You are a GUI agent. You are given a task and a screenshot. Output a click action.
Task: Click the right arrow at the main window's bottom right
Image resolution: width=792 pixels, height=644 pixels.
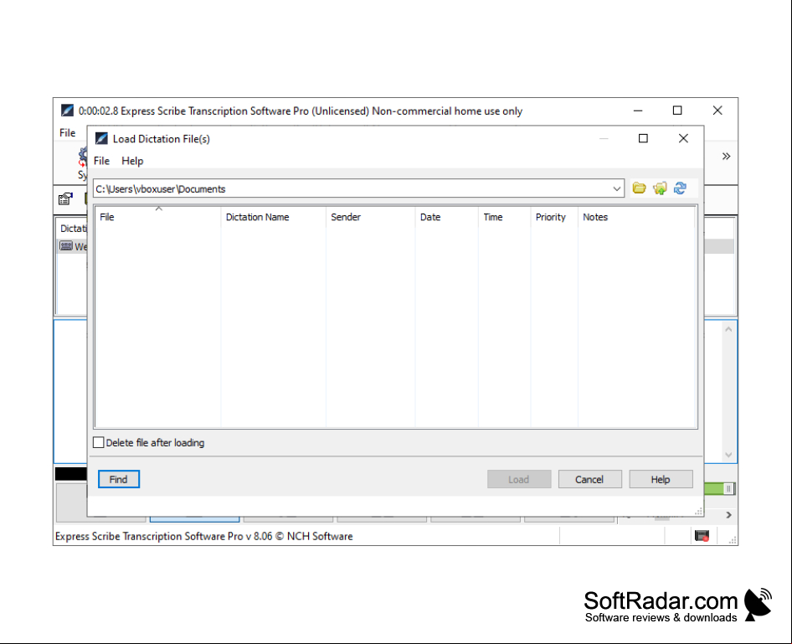pyautogui.click(x=728, y=515)
